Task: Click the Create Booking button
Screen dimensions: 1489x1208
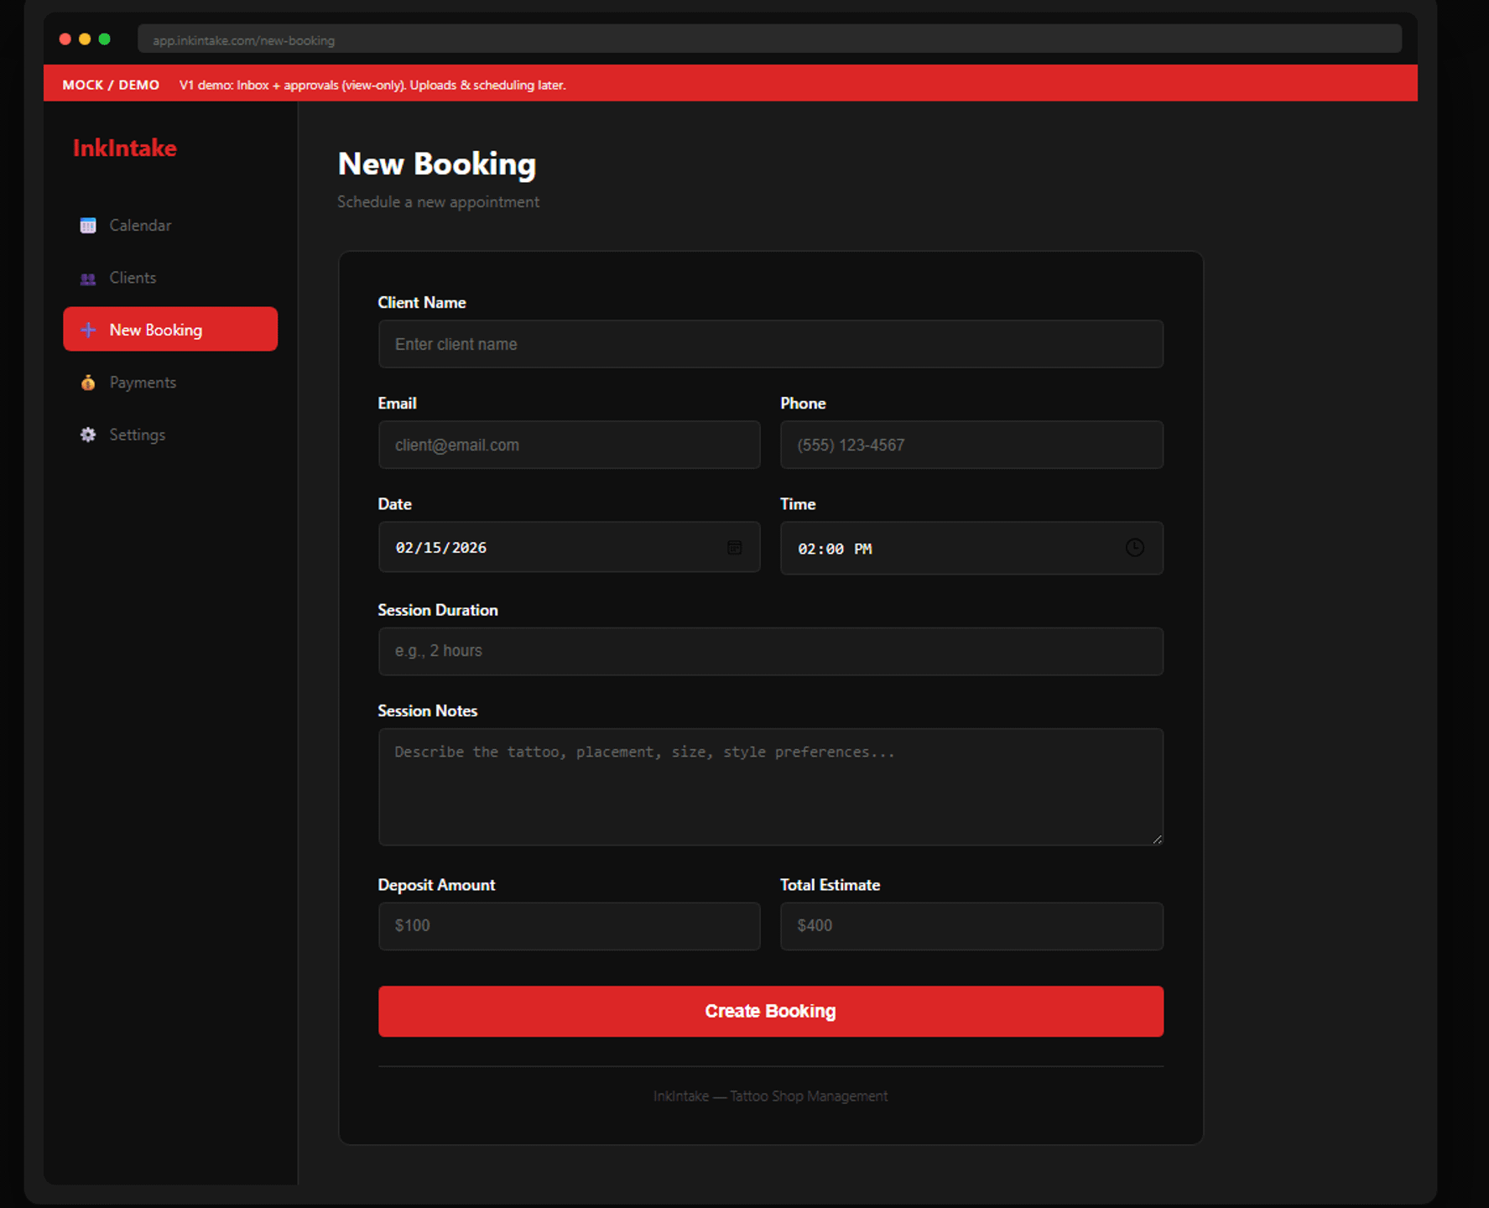Action: point(770,1011)
